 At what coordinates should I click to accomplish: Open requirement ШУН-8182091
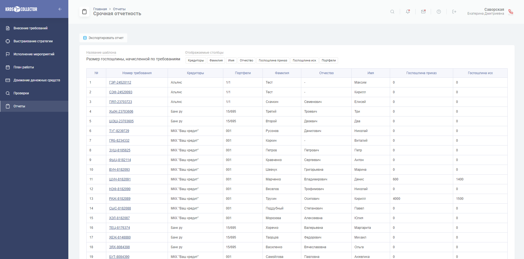coord(120,179)
